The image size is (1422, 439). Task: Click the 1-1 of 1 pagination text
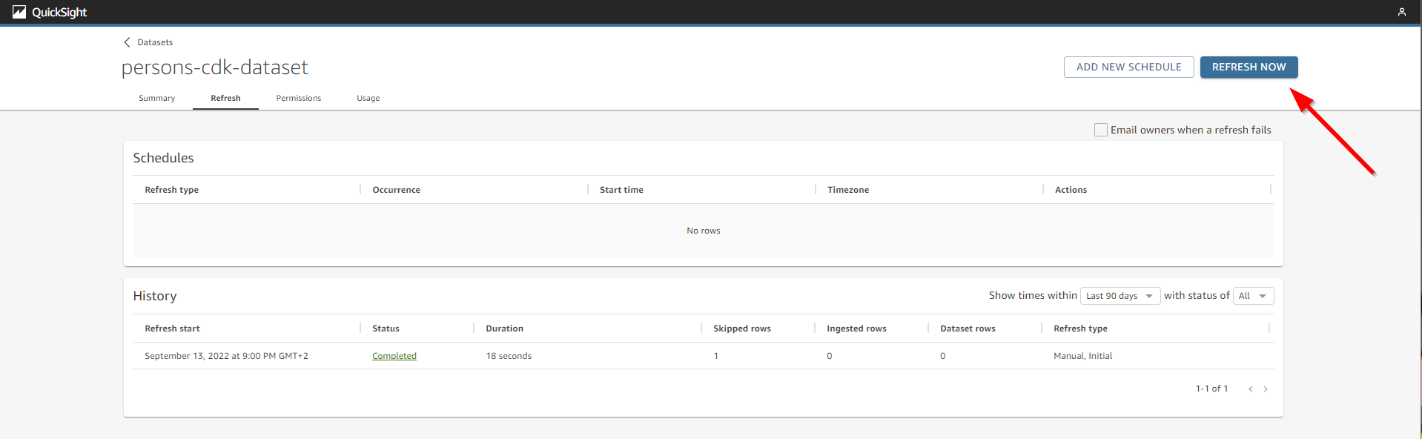click(x=1211, y=389)
